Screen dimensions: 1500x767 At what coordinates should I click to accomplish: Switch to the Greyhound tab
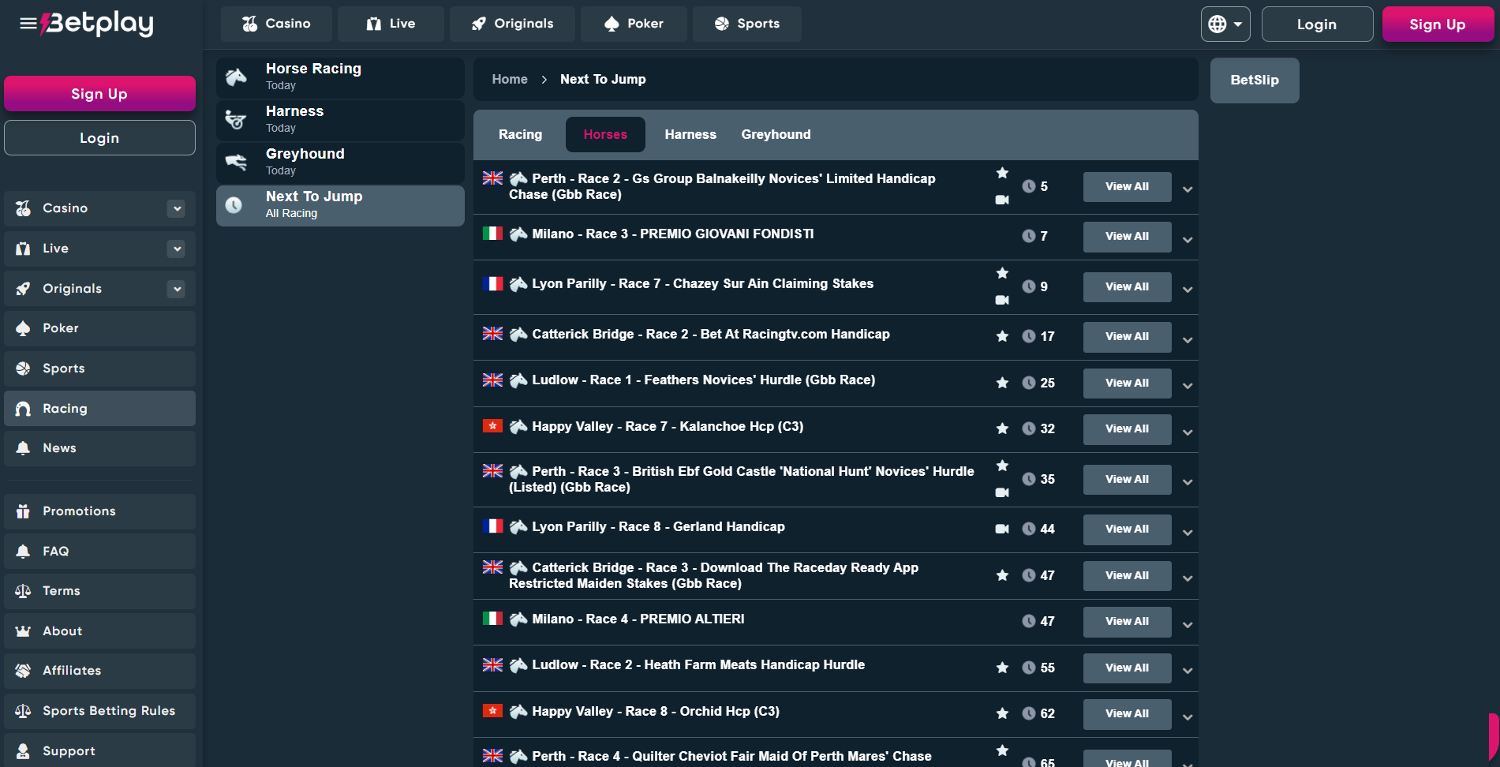tap(776, 134)
